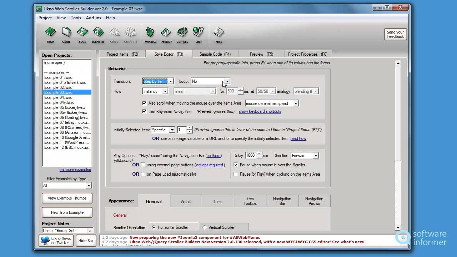Toggle Pause when mouse is over the Scroller
Viewport: 457px width, 257px height.
tap(236, 165)
